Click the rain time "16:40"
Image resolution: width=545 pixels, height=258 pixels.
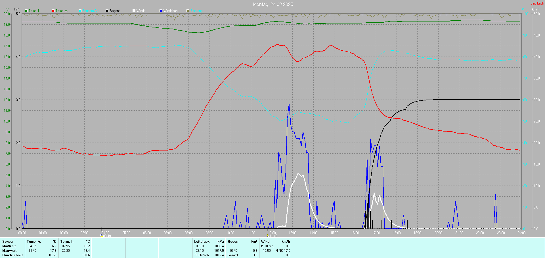tap(233, 251)
